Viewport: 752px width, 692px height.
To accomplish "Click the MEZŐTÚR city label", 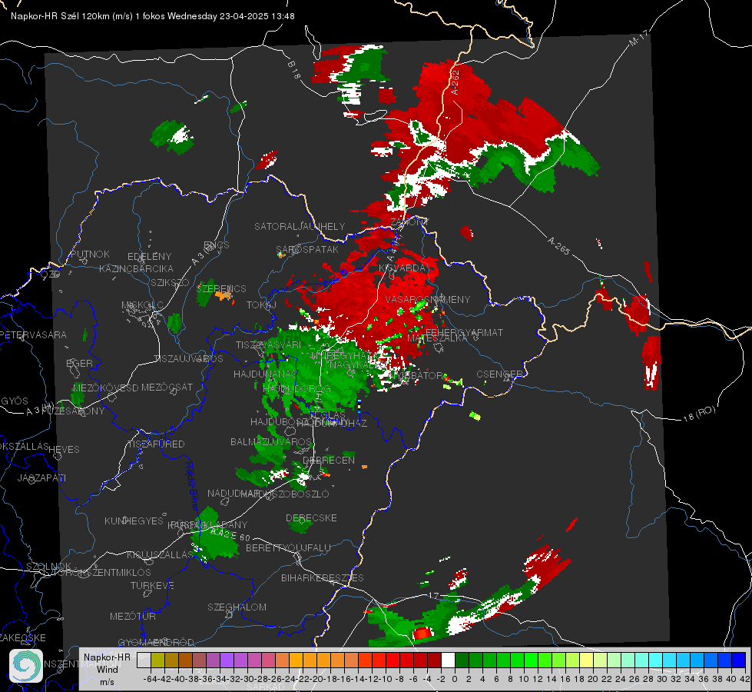I will click(x=133, y=616).
